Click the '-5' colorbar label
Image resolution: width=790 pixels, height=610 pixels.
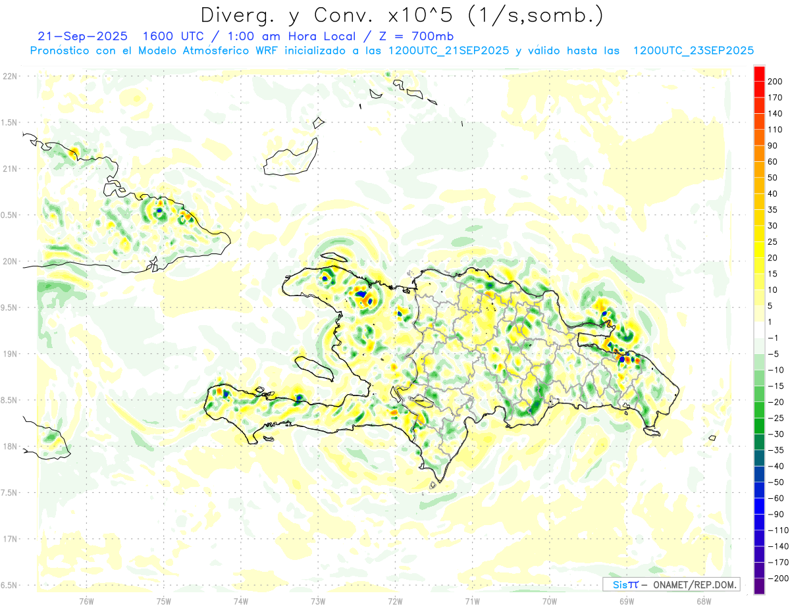[774, 354]
